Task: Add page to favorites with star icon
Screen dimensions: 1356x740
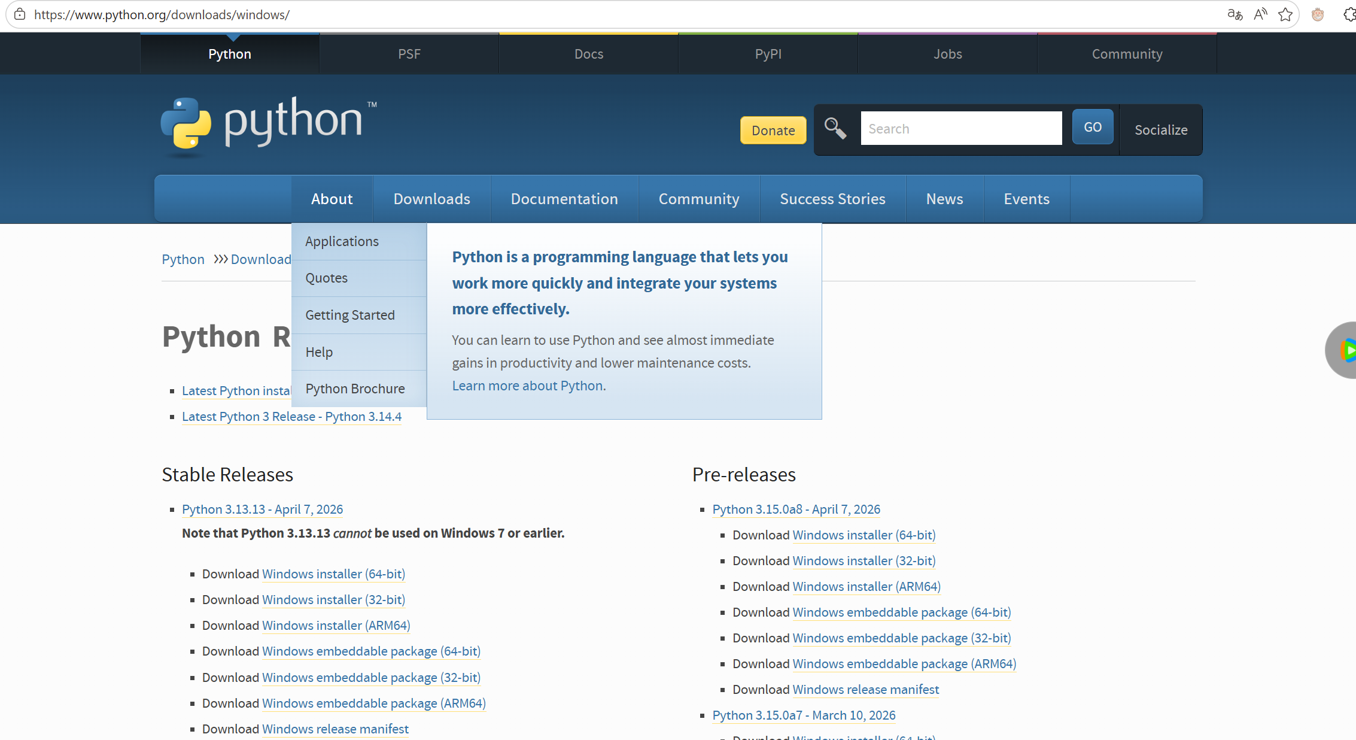Action: coord(1285,14)
